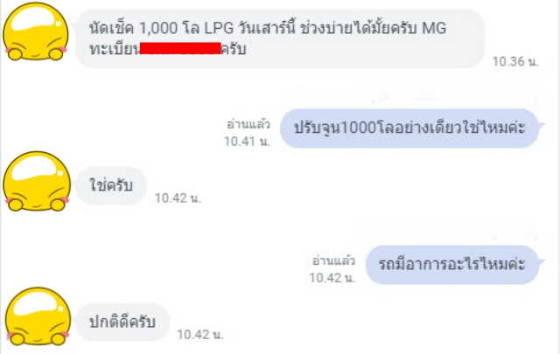This screenshot has width=560, height=354.
Task: Select the reply bubble "ปรับจูน1000โลอย่างเดียวใช่ไหมค่ะ"
Action: pos(409,128)
